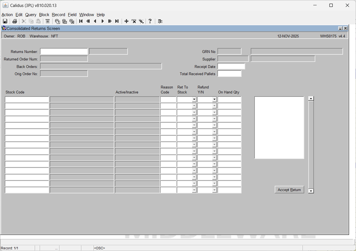This screenshot has width=356, height=251.
Task: Insert a new record with plus icon
Action: 126,21
